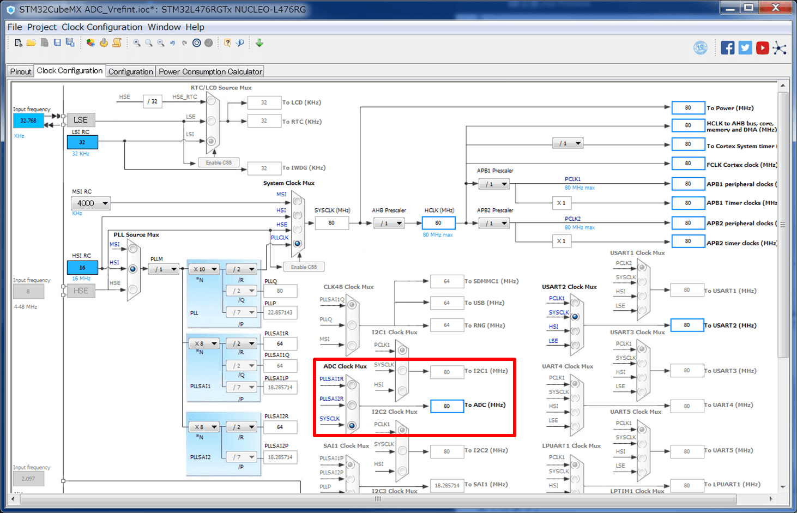797x513 pixels.
Task: Click the LSE oscillator block
Action: (81, 120)
